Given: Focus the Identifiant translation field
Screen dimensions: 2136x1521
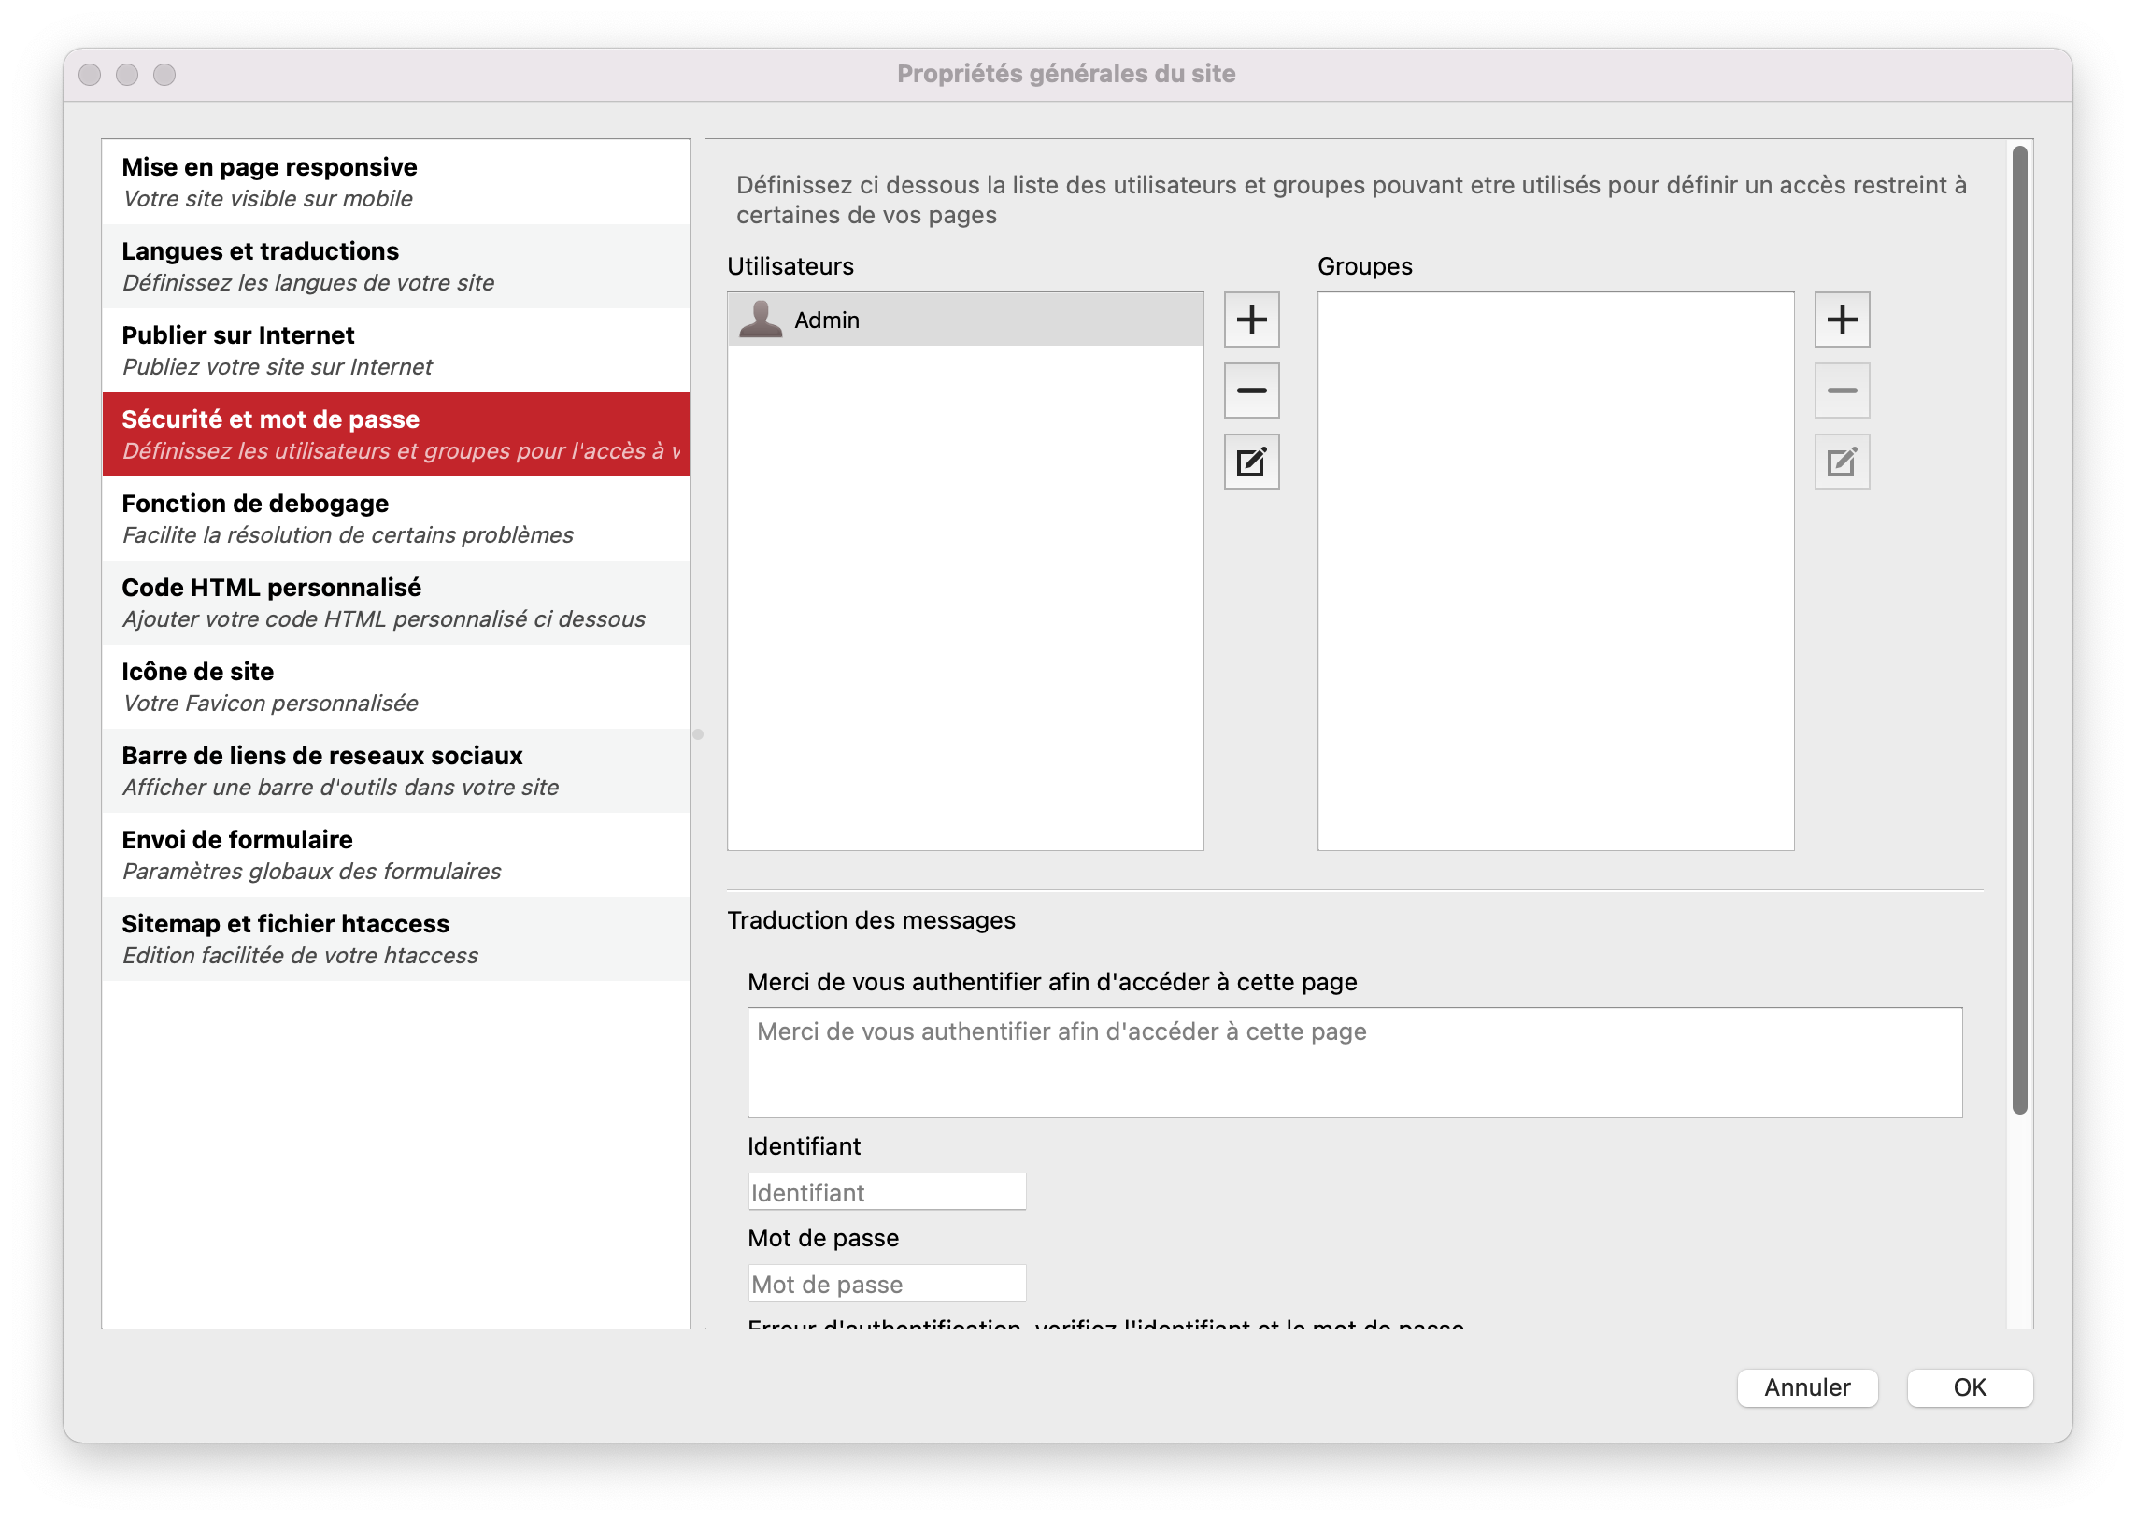Looking at the screenshot, I should click(x=886, y=1192).
